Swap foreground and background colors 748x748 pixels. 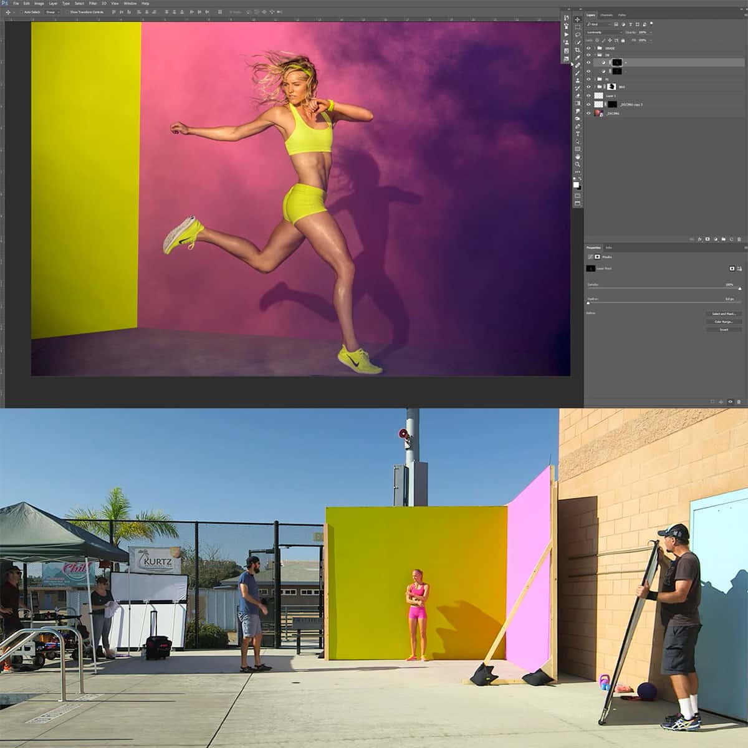click(580, 179)
